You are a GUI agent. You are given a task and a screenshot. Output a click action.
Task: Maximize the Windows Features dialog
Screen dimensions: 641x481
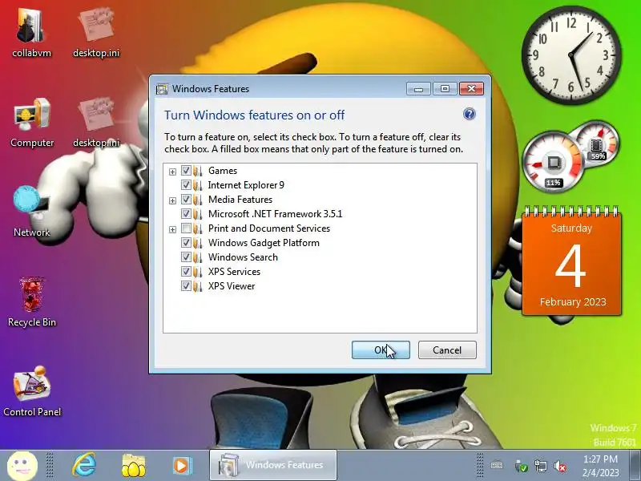click(x=445, y=89)
